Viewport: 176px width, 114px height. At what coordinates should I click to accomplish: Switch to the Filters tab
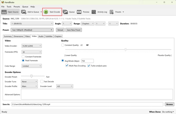coord(27,36)
